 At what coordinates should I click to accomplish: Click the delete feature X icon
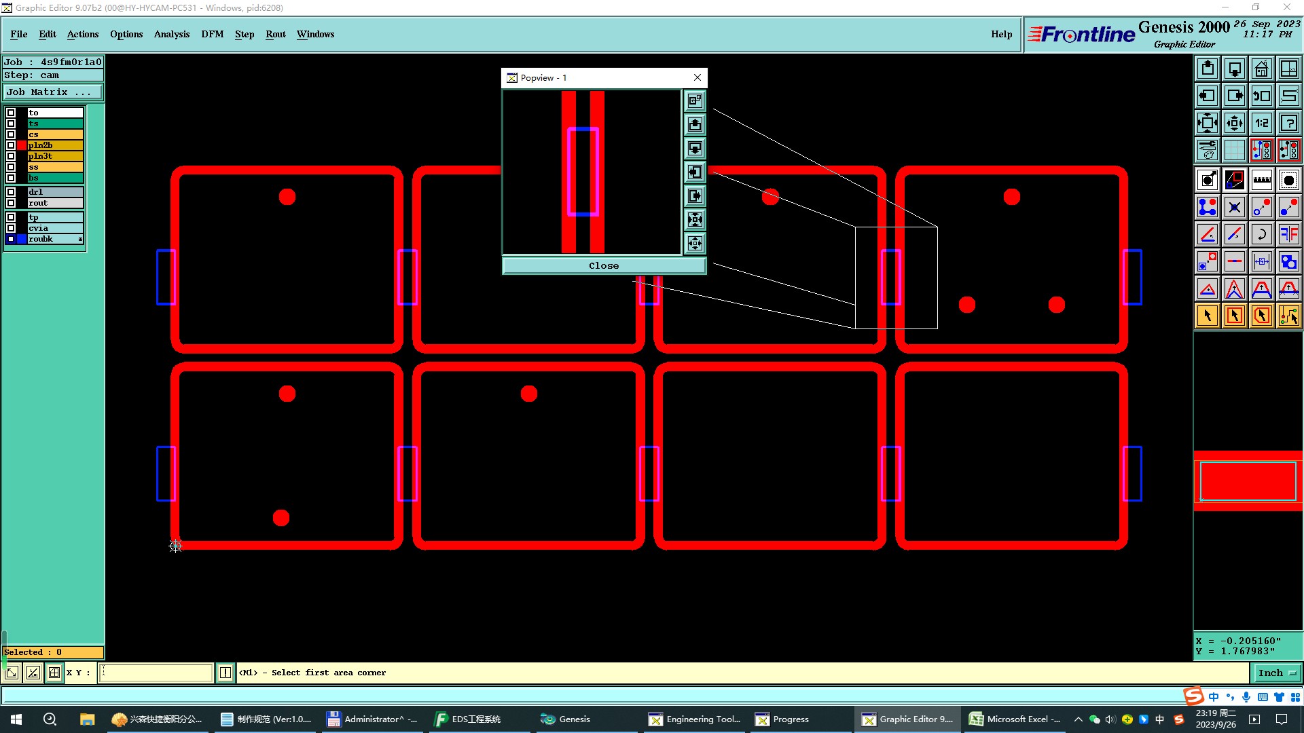(x=1234, y=207)
